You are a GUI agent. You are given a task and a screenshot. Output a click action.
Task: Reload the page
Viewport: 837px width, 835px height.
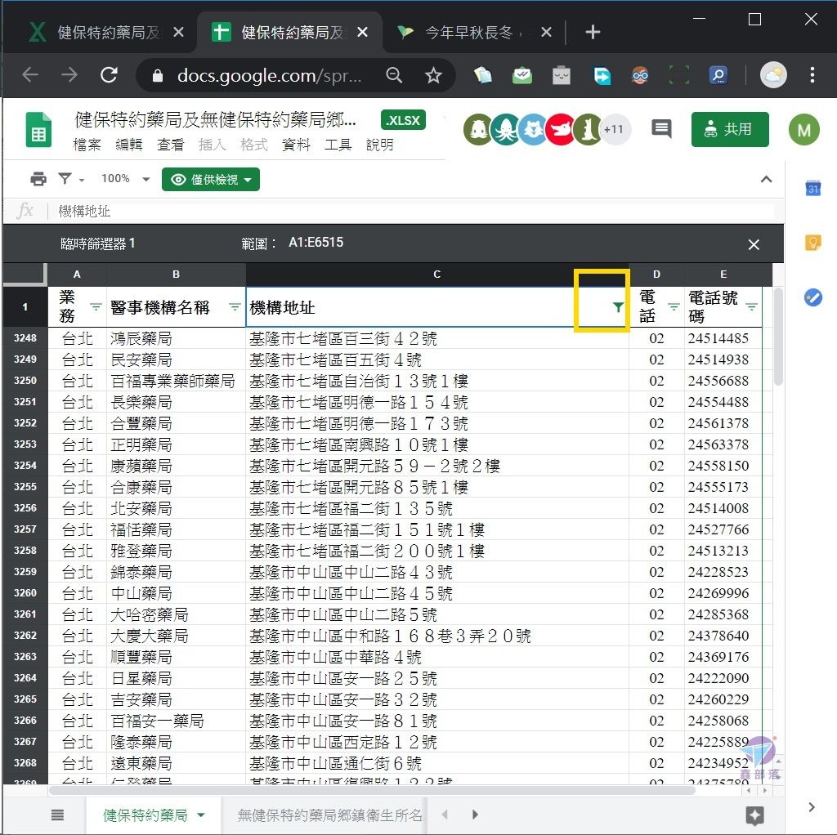coord(109,75)
